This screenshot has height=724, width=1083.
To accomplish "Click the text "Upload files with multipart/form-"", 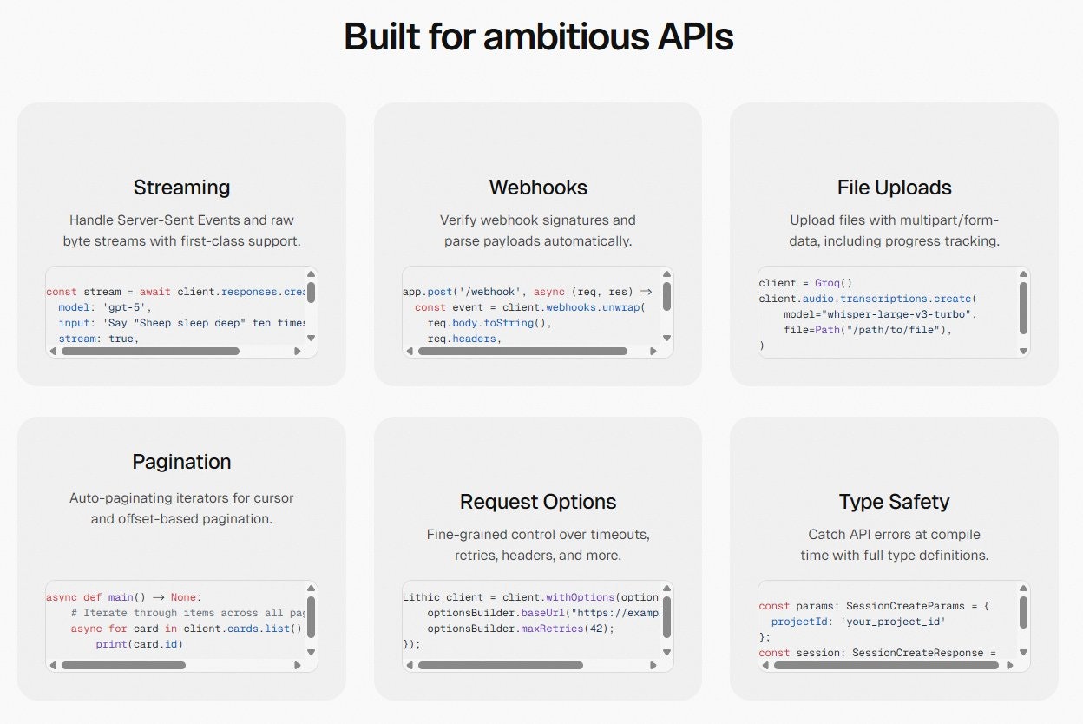I will (894, 220).
